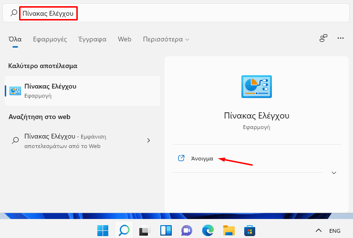This screenshot has height=238, width=353.
Task: Open the three-dot options menu
Action: click(341, 38)
